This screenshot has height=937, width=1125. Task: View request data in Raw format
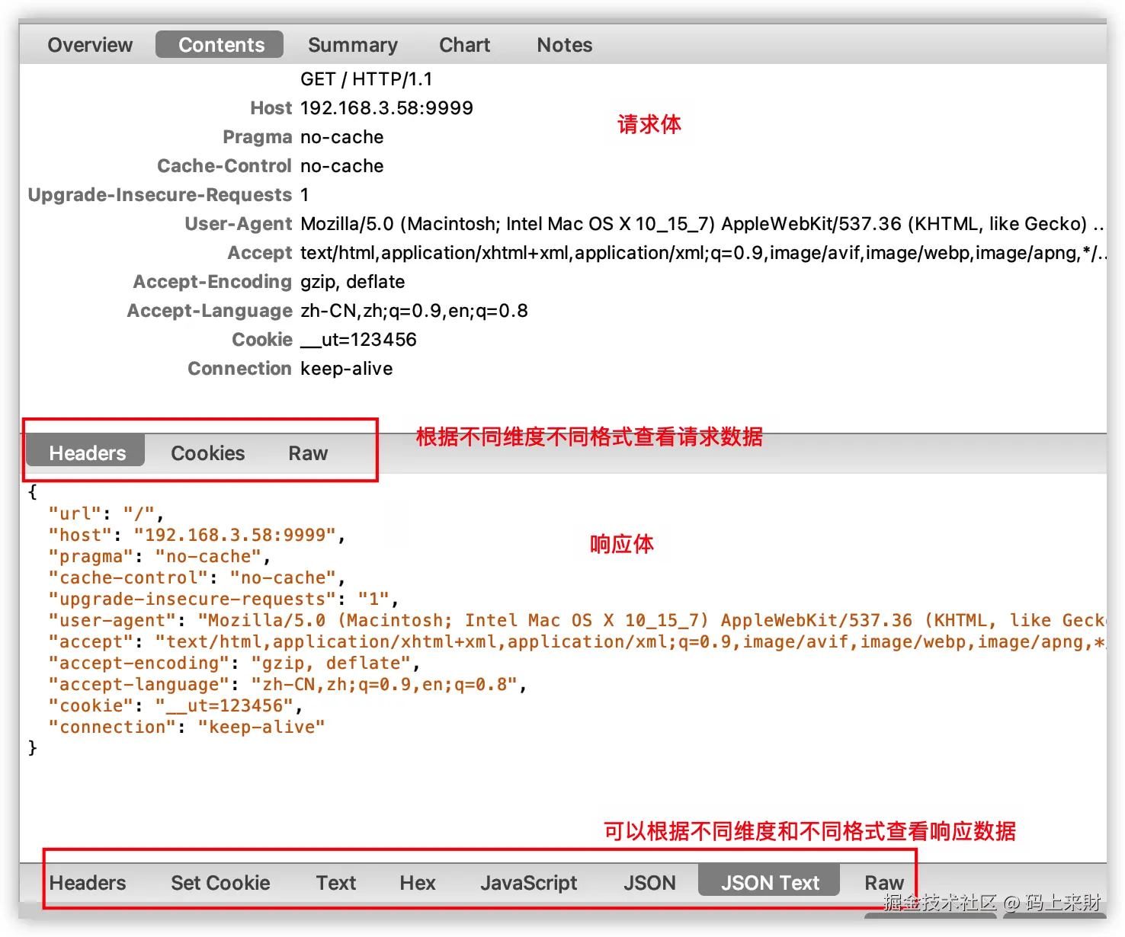[307, 453]
